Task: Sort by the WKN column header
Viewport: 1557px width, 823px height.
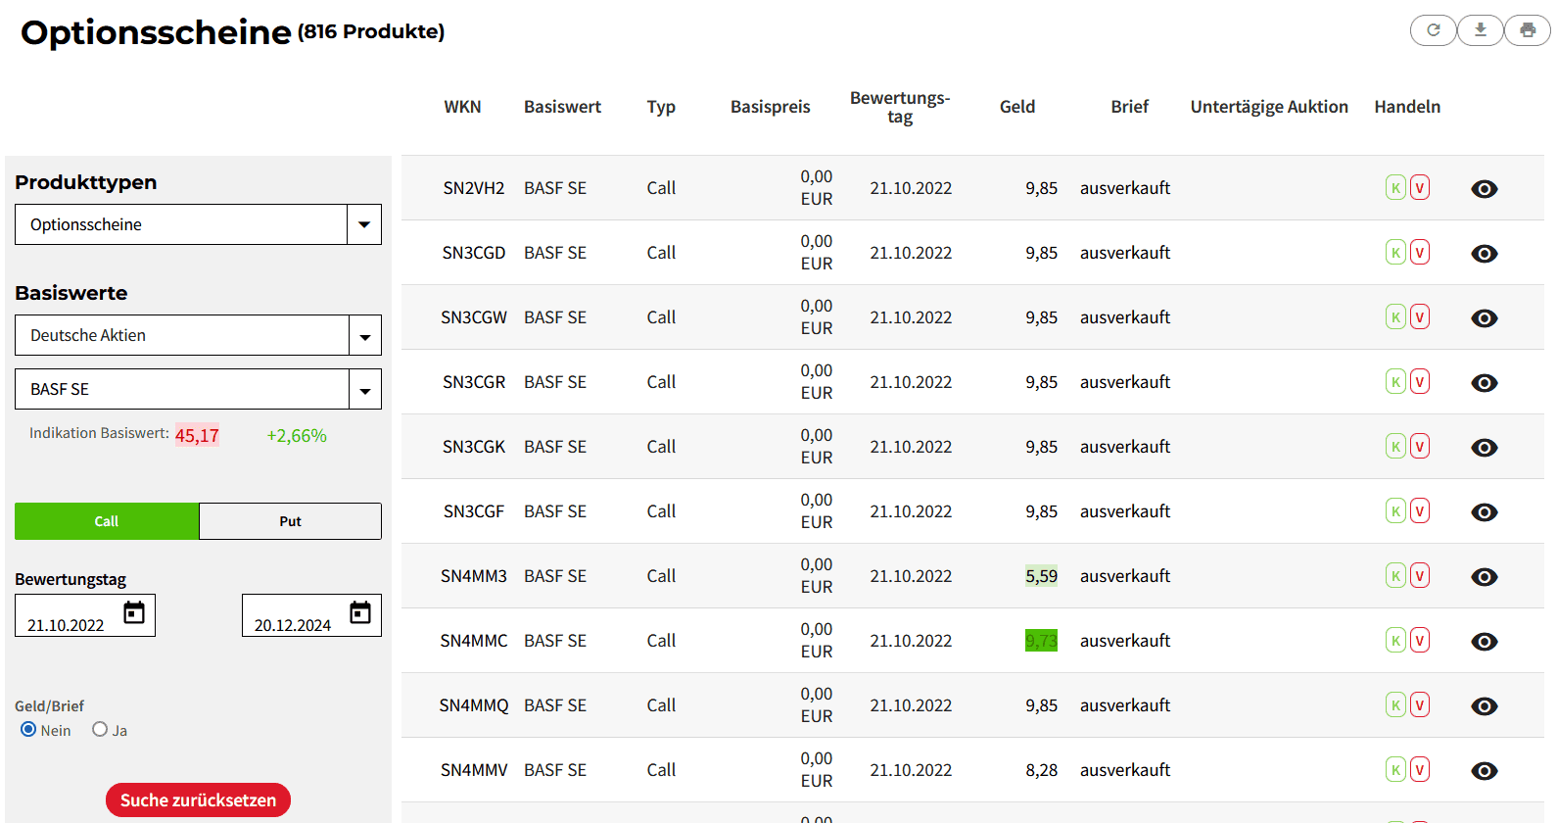Action: coord(462,107)
